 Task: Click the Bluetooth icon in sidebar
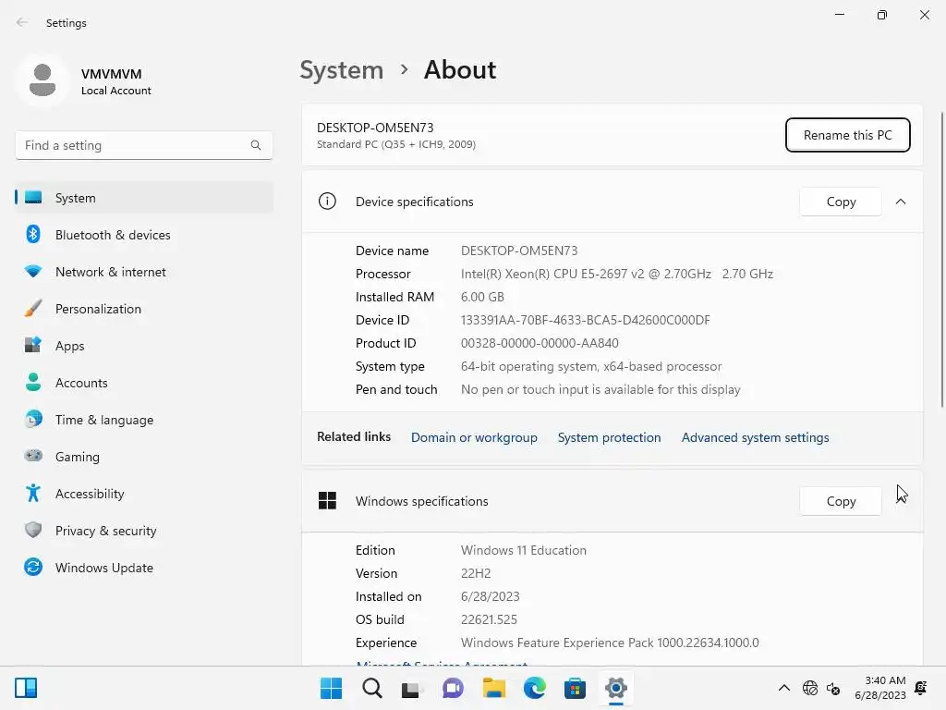tap(33, 234)
